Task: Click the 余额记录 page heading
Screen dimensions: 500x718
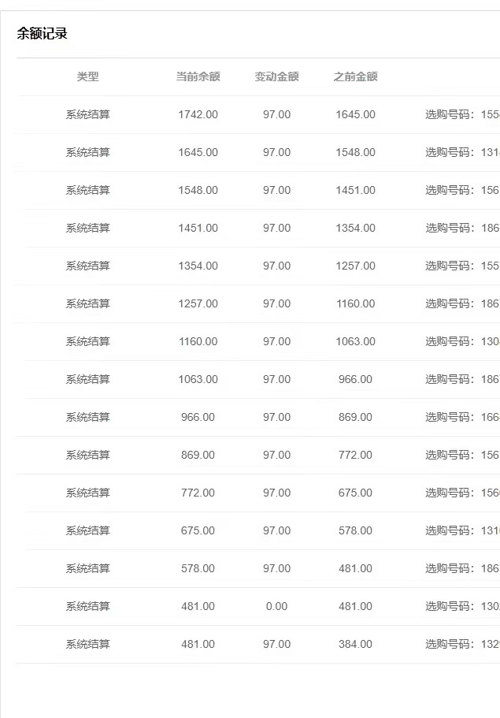Action: pyautogui.click(x=42, y=33)
